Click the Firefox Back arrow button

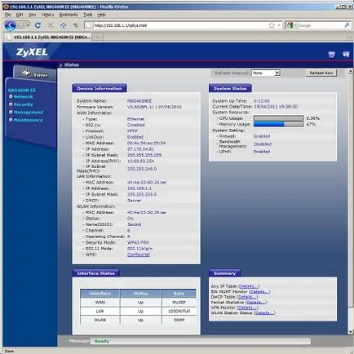11,25
